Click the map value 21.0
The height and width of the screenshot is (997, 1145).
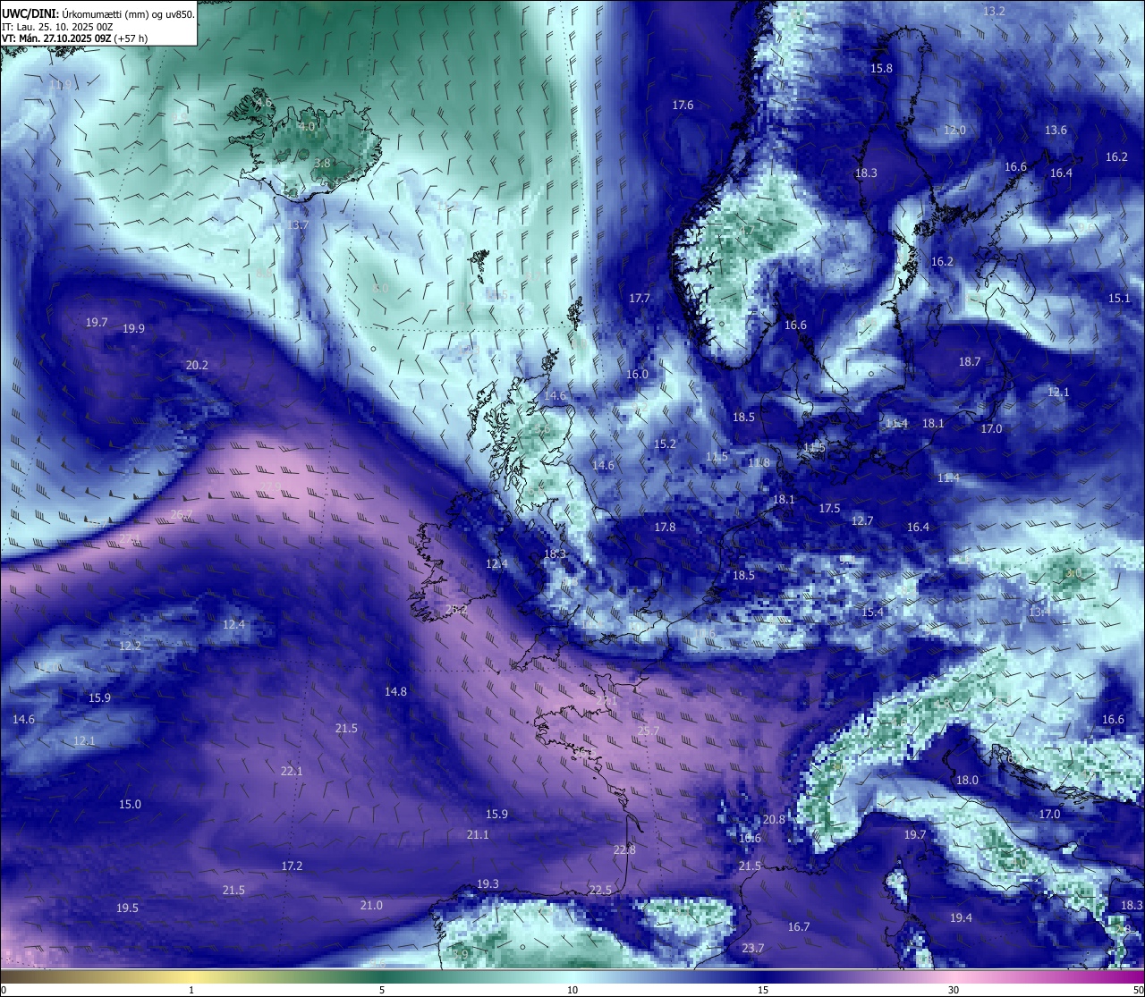371,906
